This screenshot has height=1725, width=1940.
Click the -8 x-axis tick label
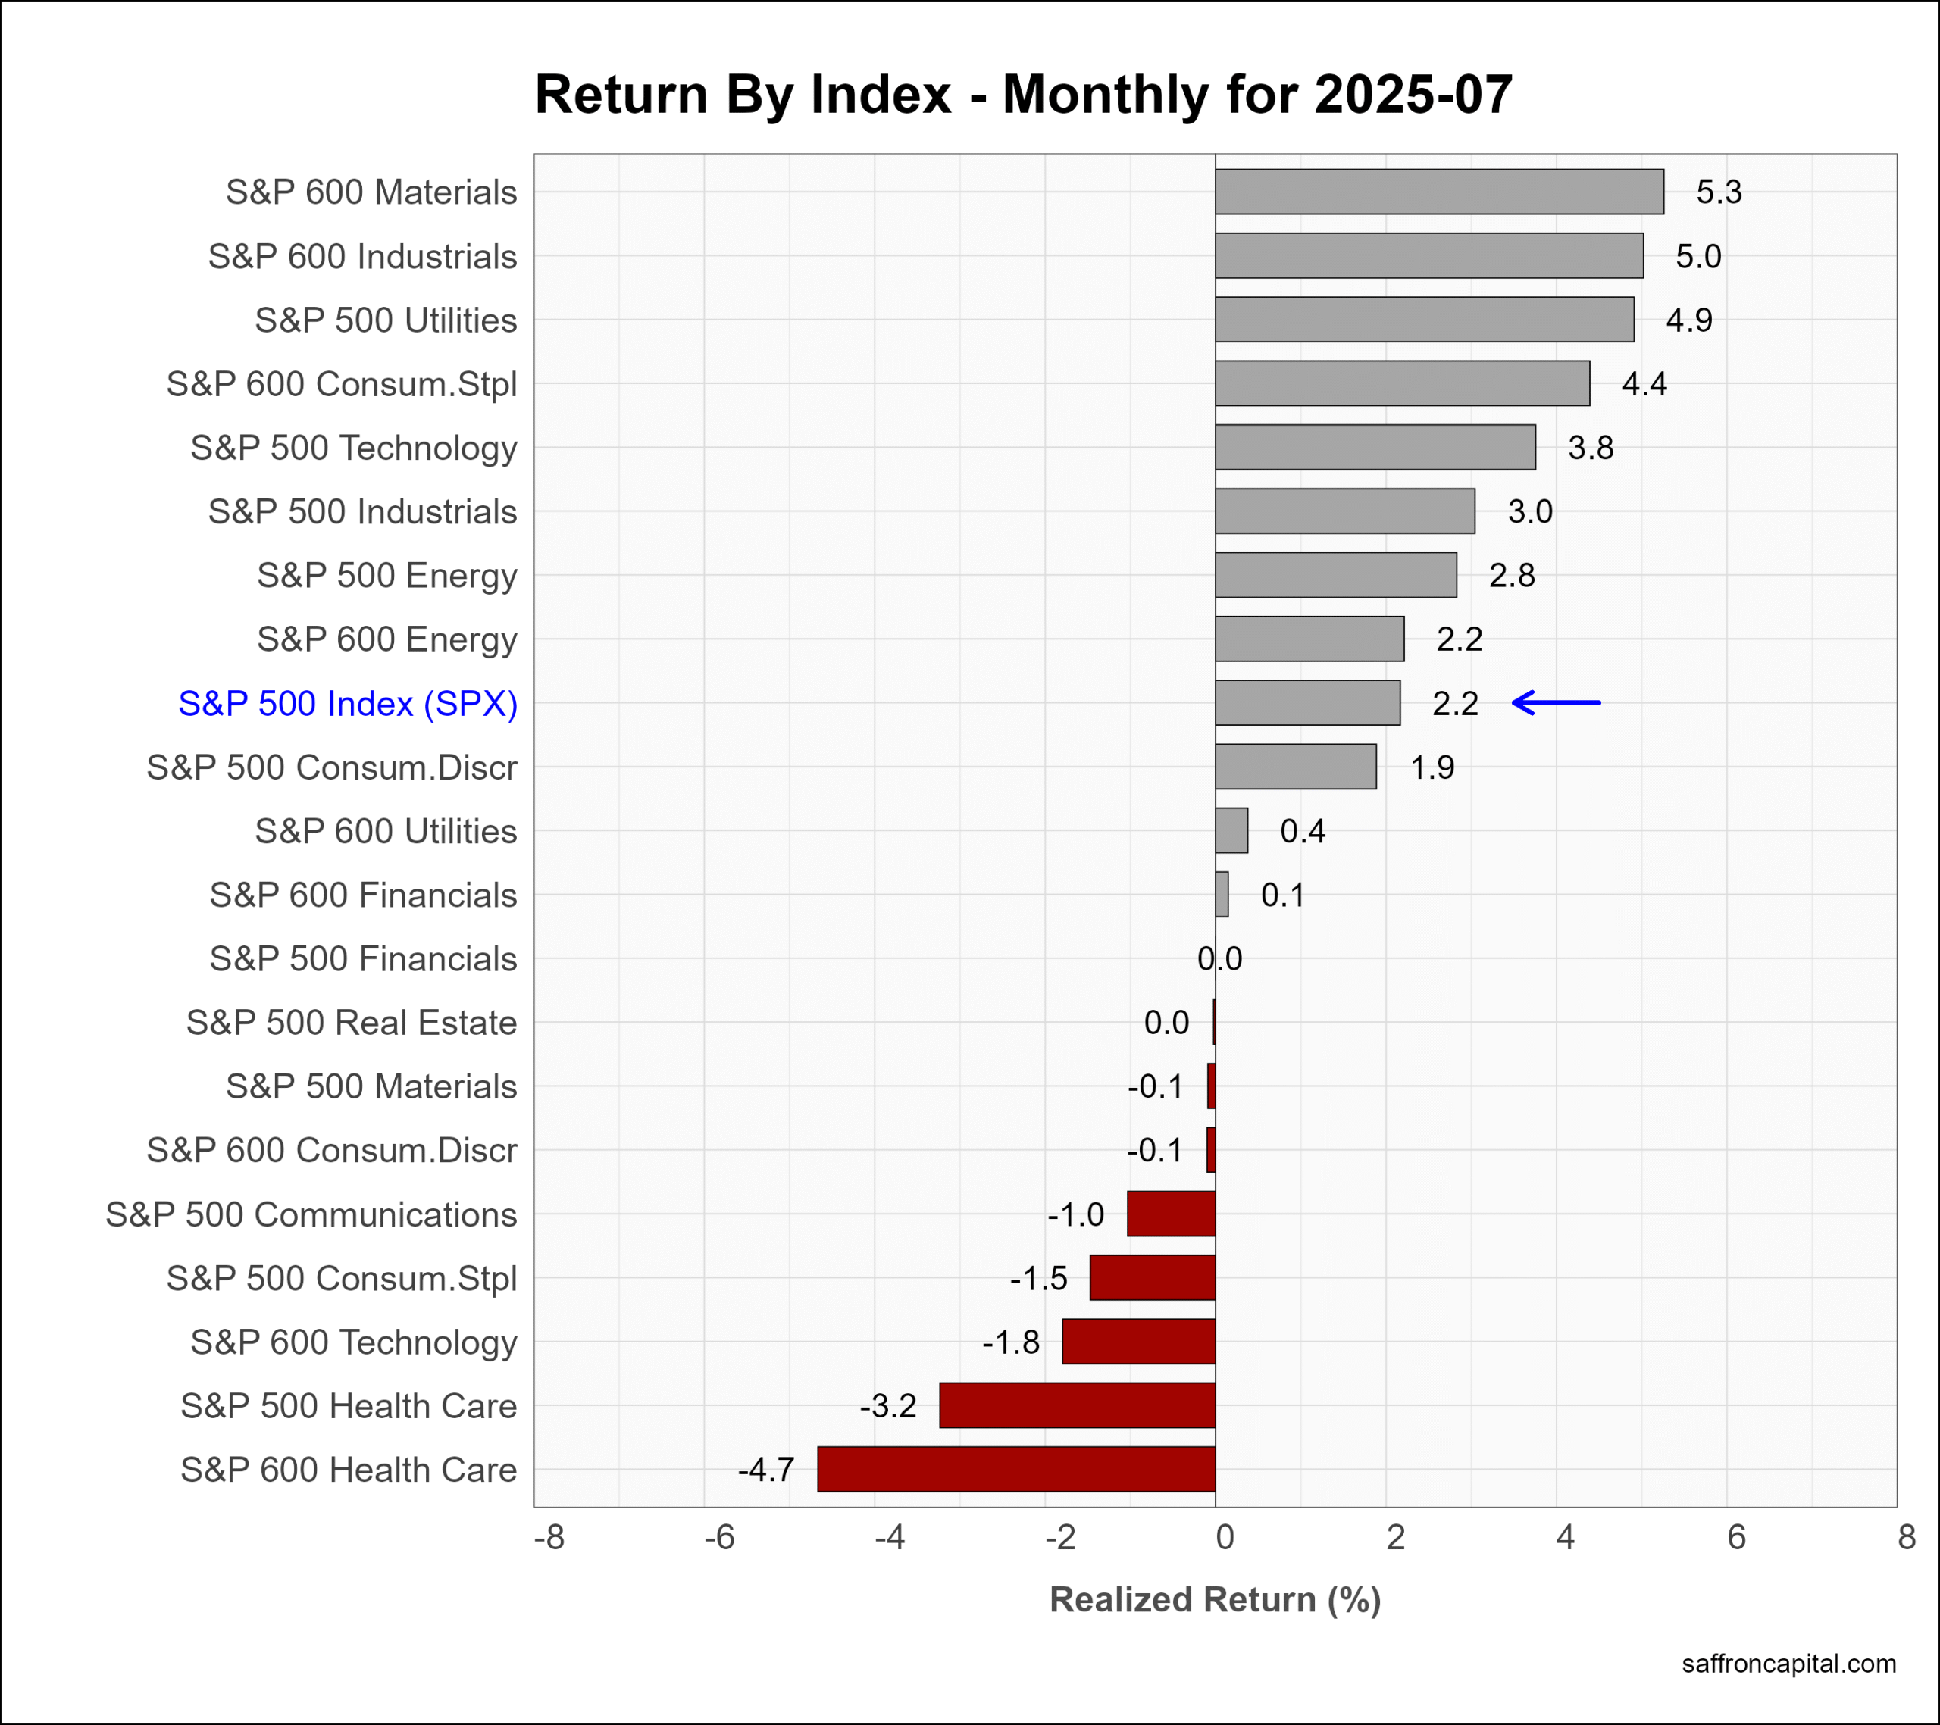pos(549,1538)
